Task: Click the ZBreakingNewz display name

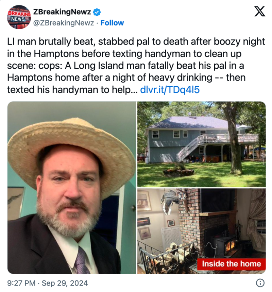Action: pos(62,12)
